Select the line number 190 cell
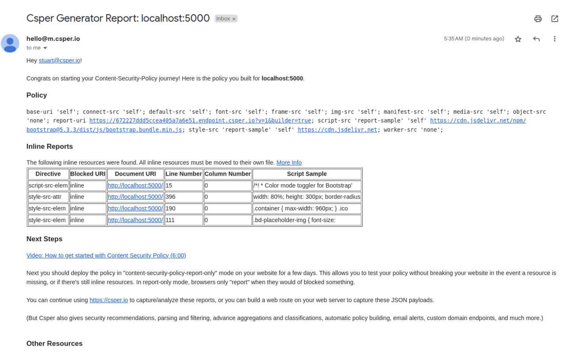Viewport: 566px width, 354px height. [x=184, y=208]
